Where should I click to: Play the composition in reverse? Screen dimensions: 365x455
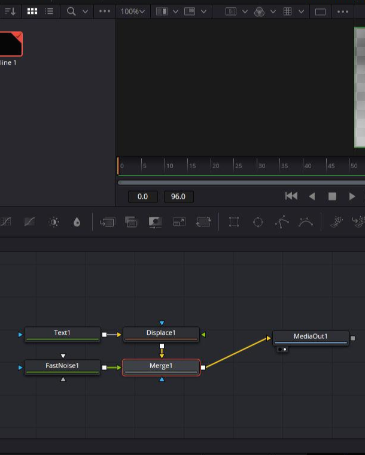point(312,196)
